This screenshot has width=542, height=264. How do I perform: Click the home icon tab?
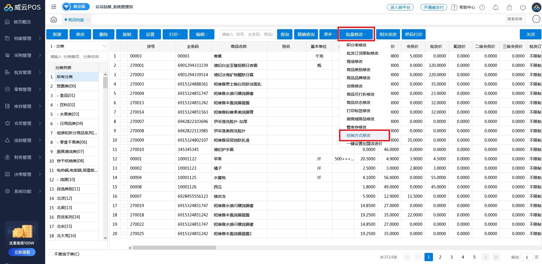(x=54, y=20)
